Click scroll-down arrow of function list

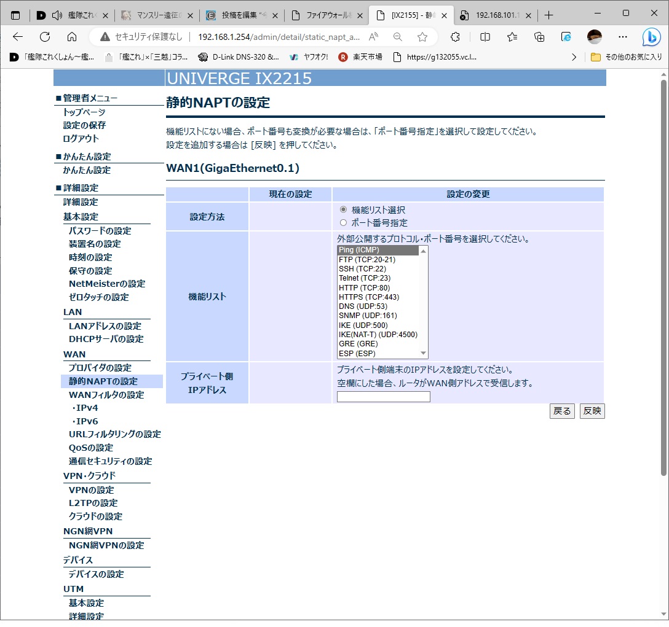[423, 353]
